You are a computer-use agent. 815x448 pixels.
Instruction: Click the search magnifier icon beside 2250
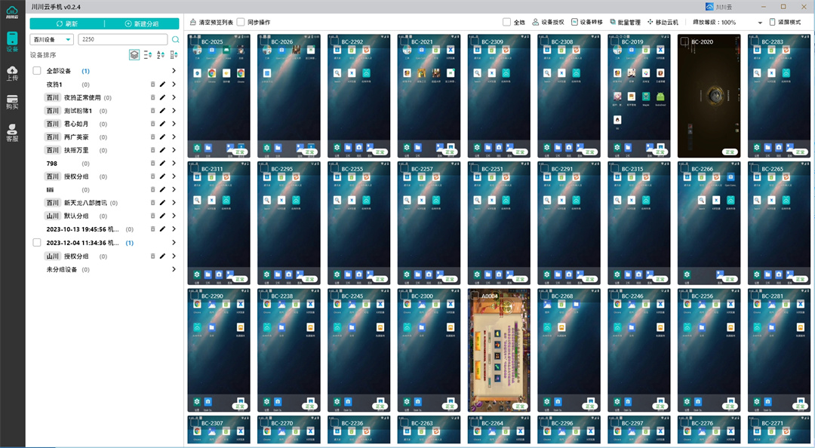(x=176, y=40)
